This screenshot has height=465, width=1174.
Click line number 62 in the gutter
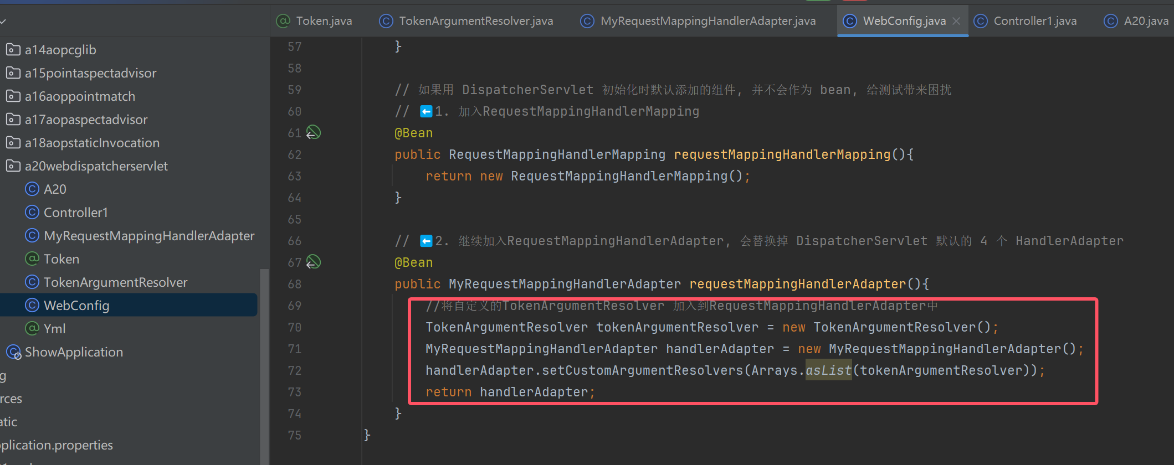tap(295, 154)
